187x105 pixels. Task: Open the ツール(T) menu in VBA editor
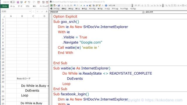(x=107, y=9)
